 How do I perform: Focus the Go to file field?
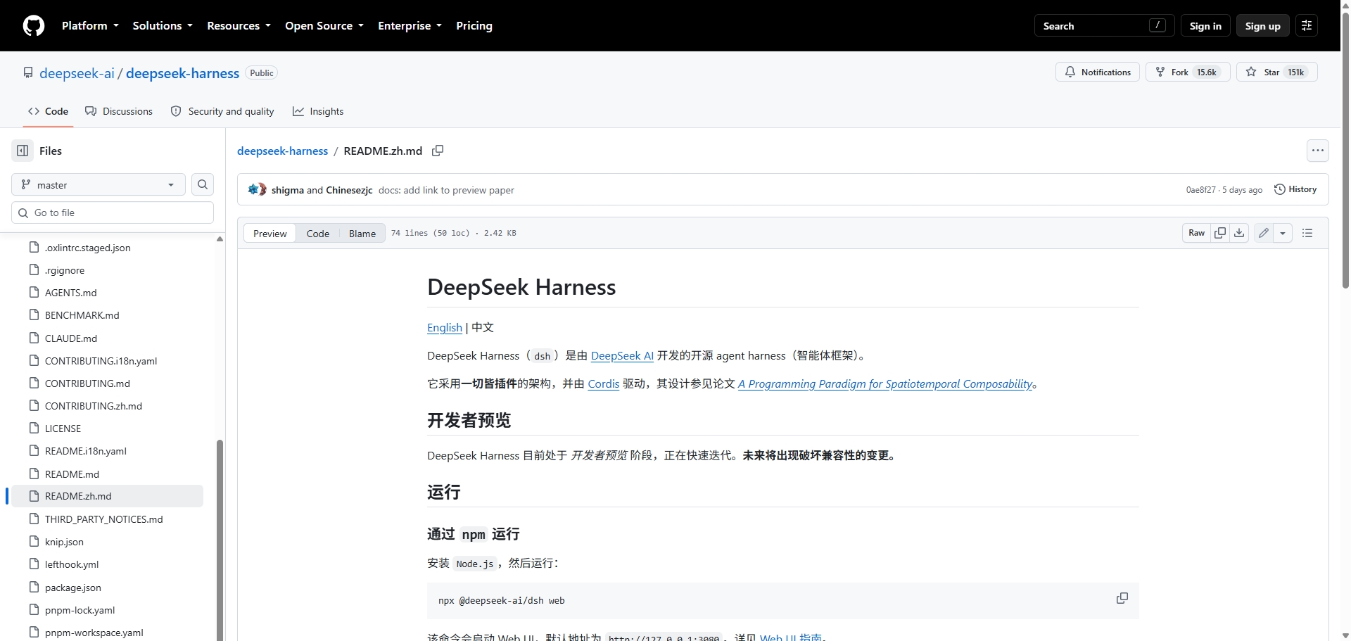coord(113,212)
